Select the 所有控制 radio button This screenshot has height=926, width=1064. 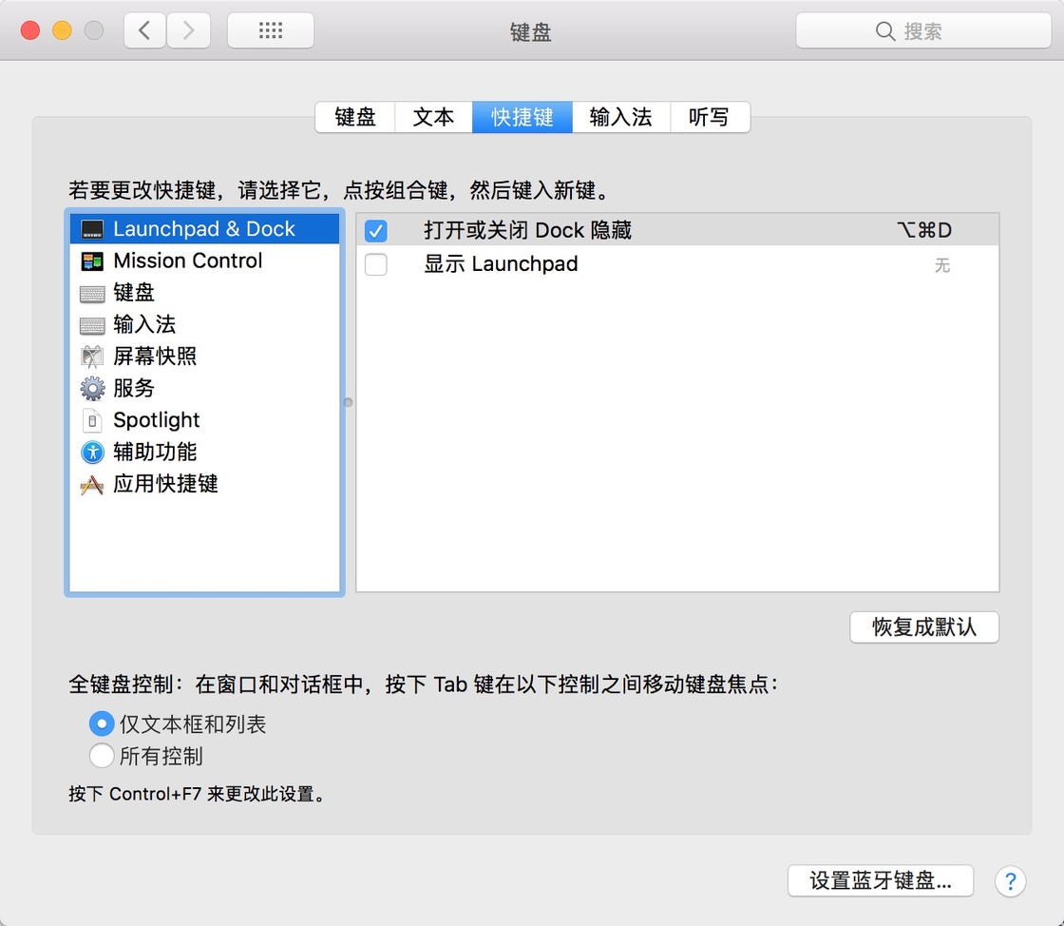[x=102, y=756]
